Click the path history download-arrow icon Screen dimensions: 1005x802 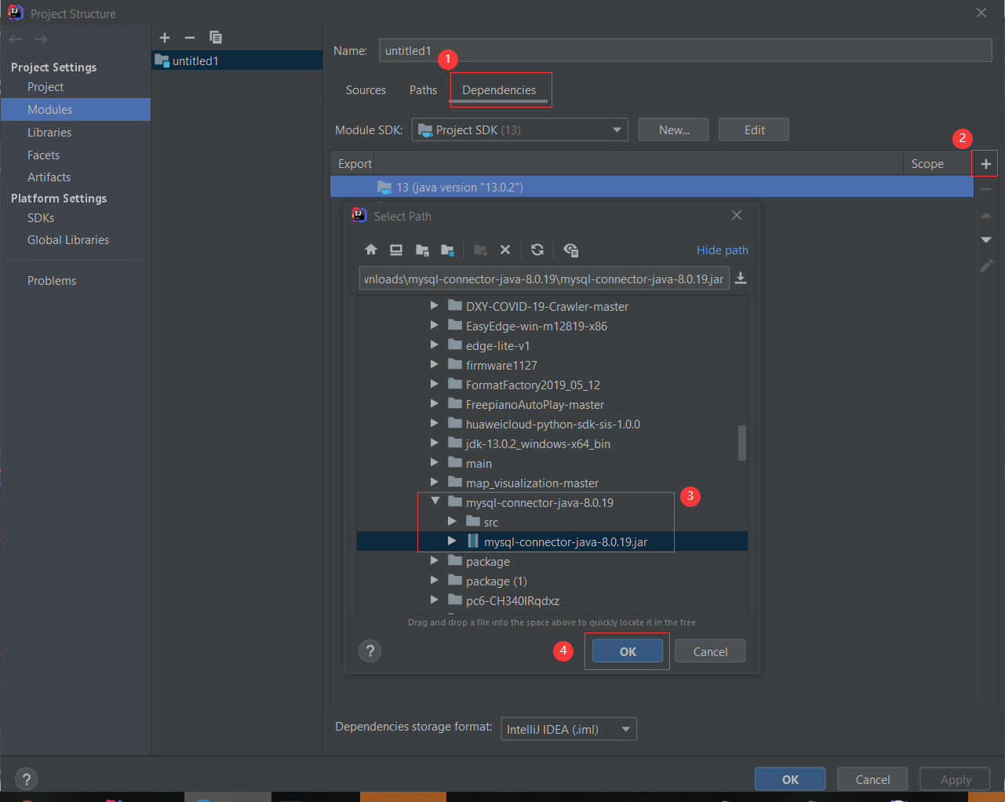(x=740, y=279)
